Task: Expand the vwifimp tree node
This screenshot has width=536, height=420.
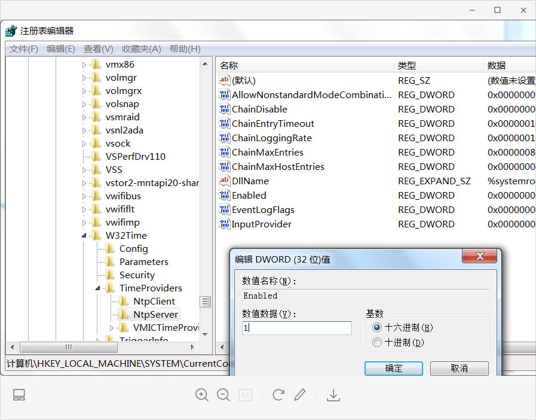Action: click(84, 223)
